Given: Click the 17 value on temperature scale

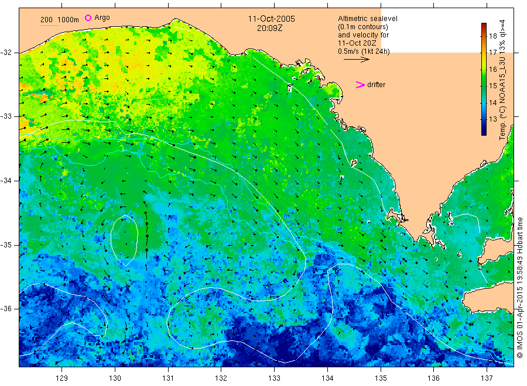Looking at the screenshot, I should [x=492, y=53].
